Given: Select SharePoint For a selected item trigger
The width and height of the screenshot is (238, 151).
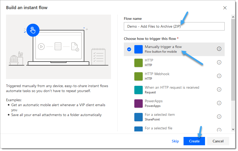Looking at the screenshot, I should click(174, 117).
